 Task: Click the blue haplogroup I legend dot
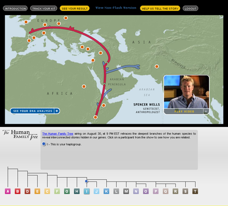(44, 144)
